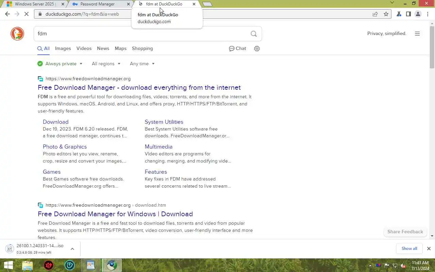Open the DuckDuckGo hamburger menu

pyautogui.click(x=417, y=34)
